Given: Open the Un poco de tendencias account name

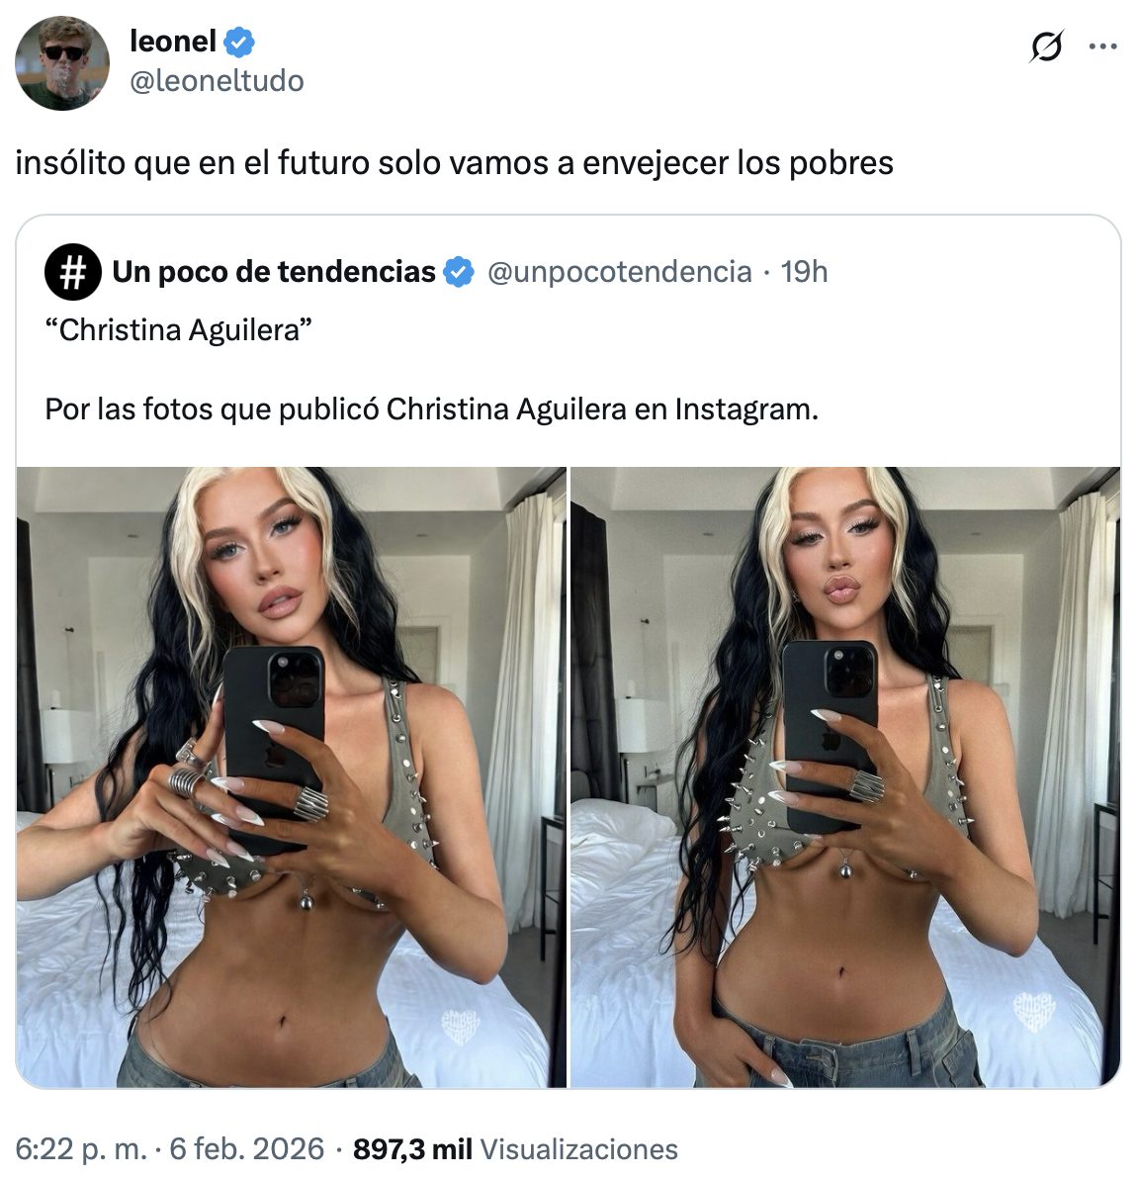Looking at the screenshot, I should coord(274,271).
